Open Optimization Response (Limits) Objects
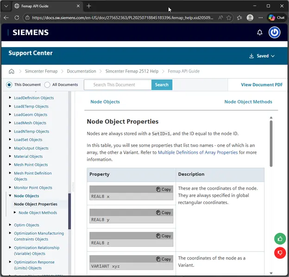The image size is (289, 277). [34, 265]
